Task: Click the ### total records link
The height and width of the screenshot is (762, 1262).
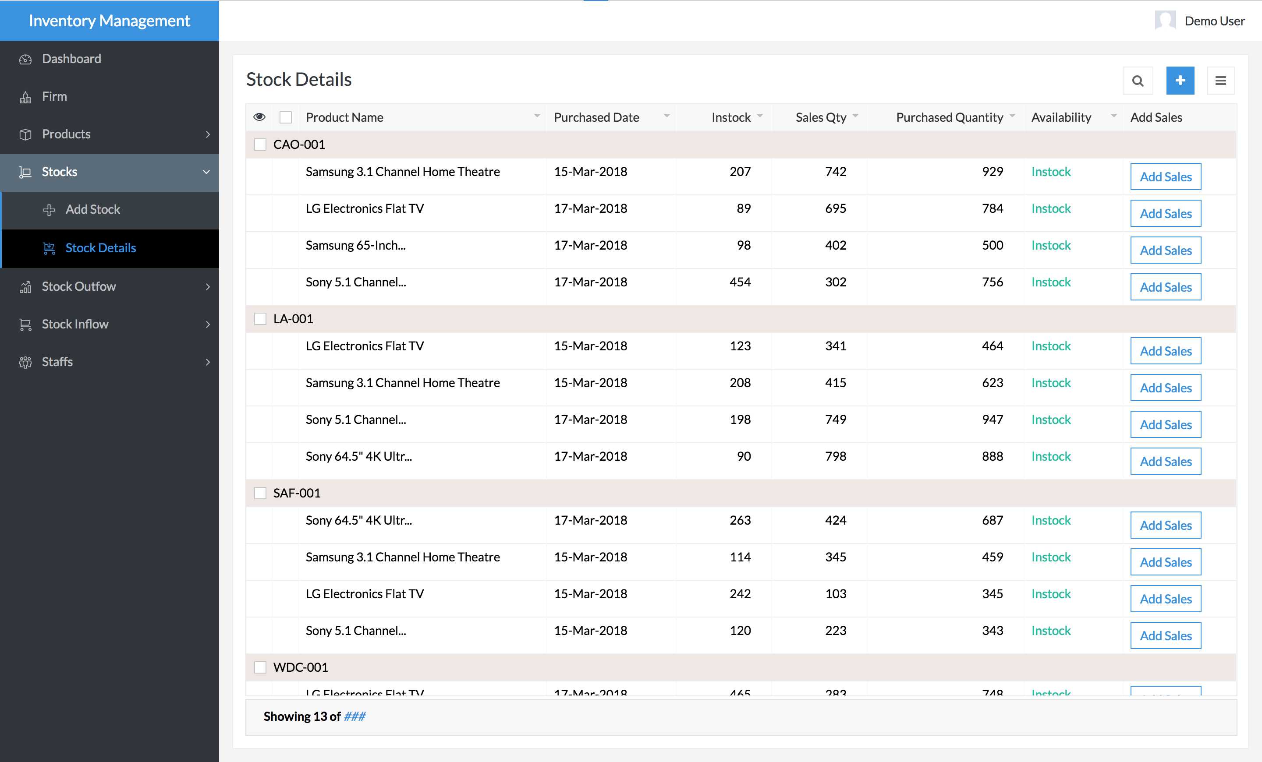Action: (354, 716)
